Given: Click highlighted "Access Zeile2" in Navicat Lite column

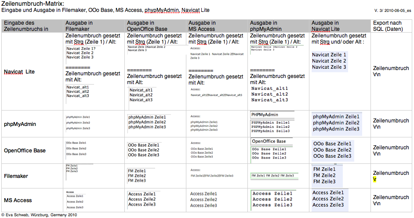Looking at the screenshot, I should (328, 199).
